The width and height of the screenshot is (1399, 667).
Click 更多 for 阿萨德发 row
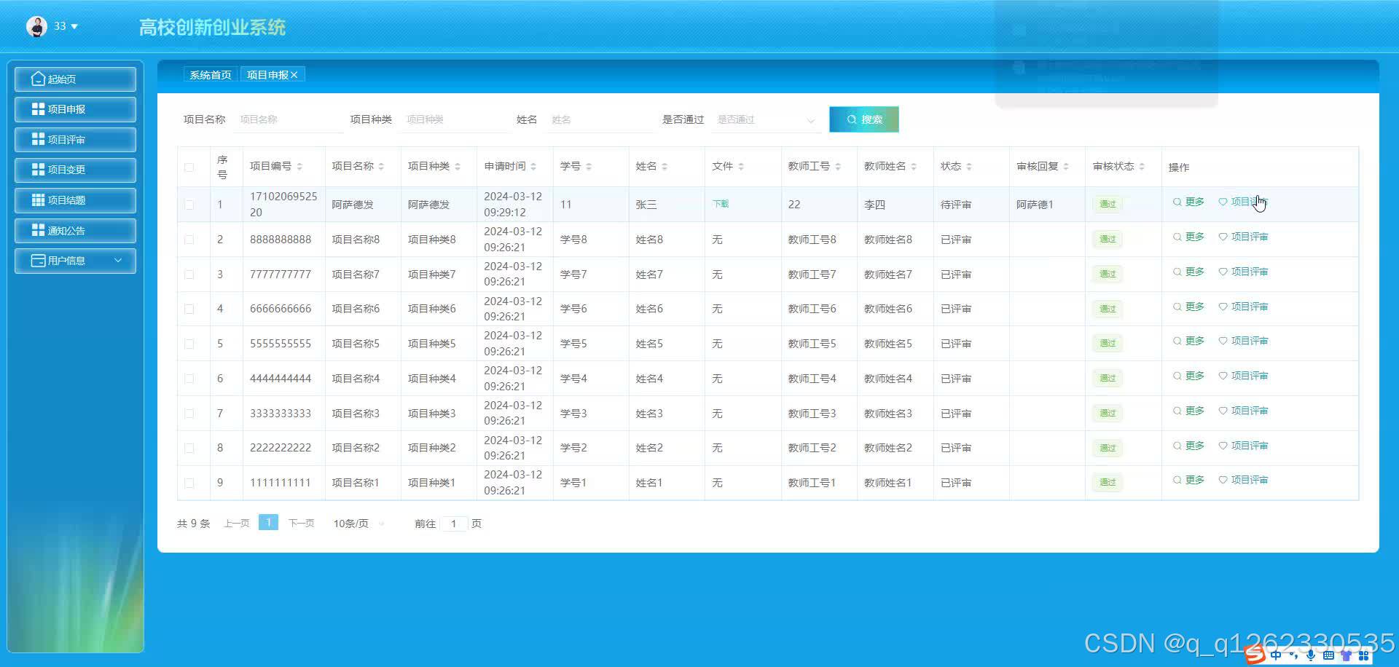point(1188,202)
